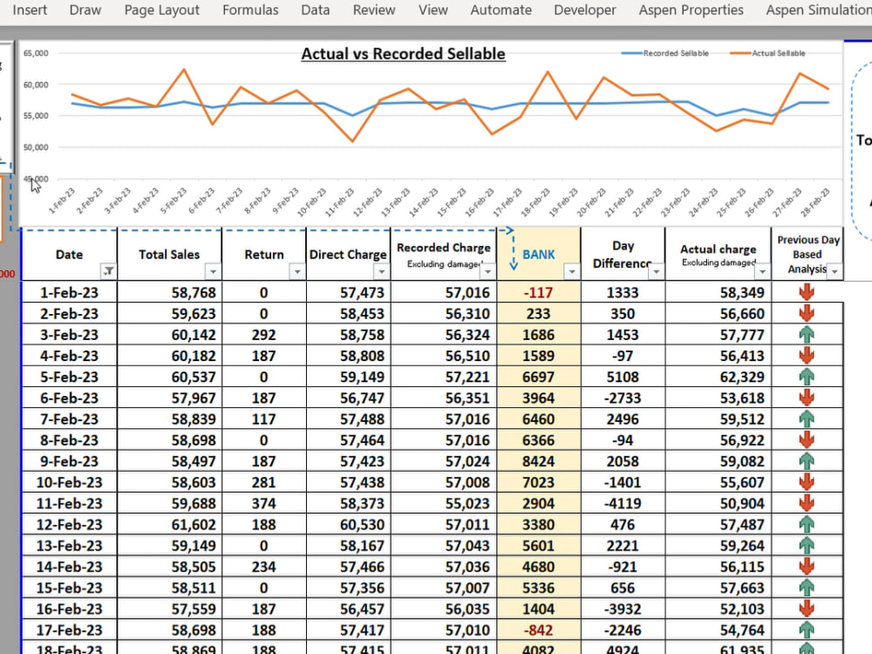Click the red down arrow for 1-Feb-23
The image size is (872, 654).
coord(806,292)
